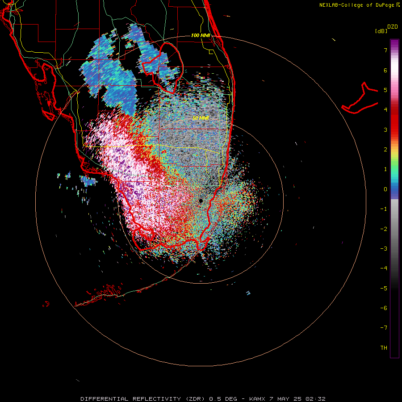Click the -7 value on the color scale
This screenshot has height=402, width=402.
click(384, 328)
